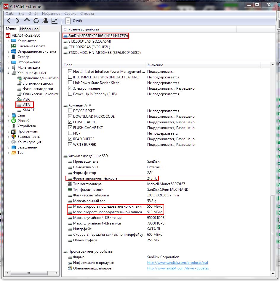Open the aida64.com/driver-updates link
This screenshot has height=281, width=280.
[x=178, y=268]
